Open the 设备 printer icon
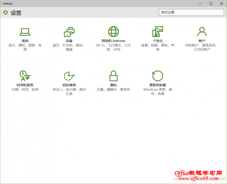This screenshot has height=184, width=227. click(69, 32)
